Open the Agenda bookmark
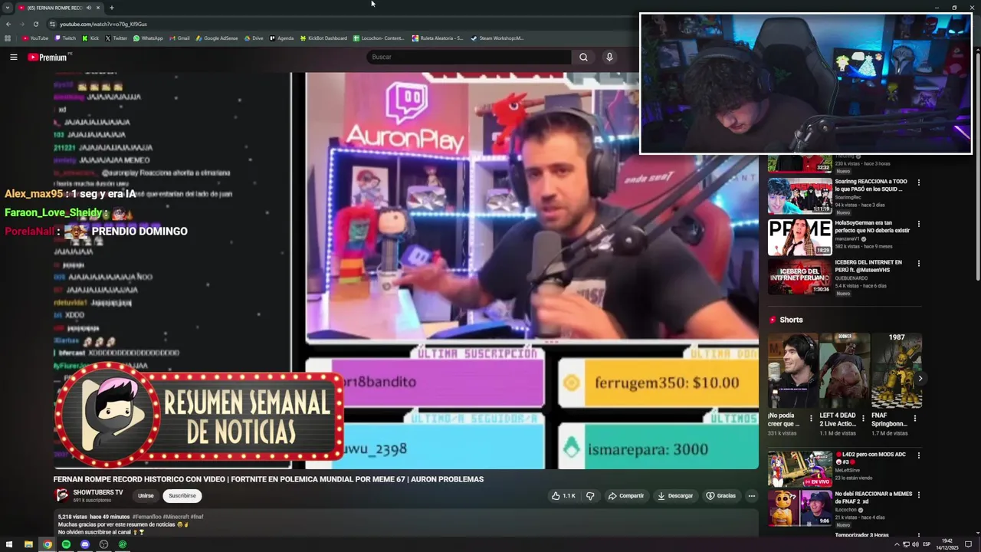Image resolution: width=981 pixels, height=552 pixels. point(281,38)
